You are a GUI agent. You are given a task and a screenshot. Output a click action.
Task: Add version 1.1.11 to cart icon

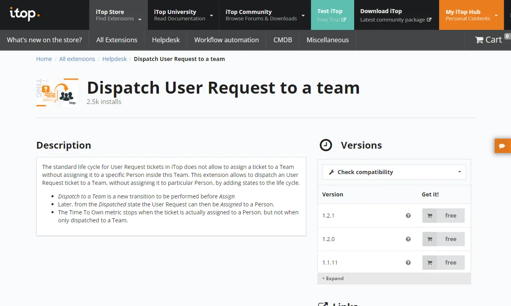coord(430,263)
